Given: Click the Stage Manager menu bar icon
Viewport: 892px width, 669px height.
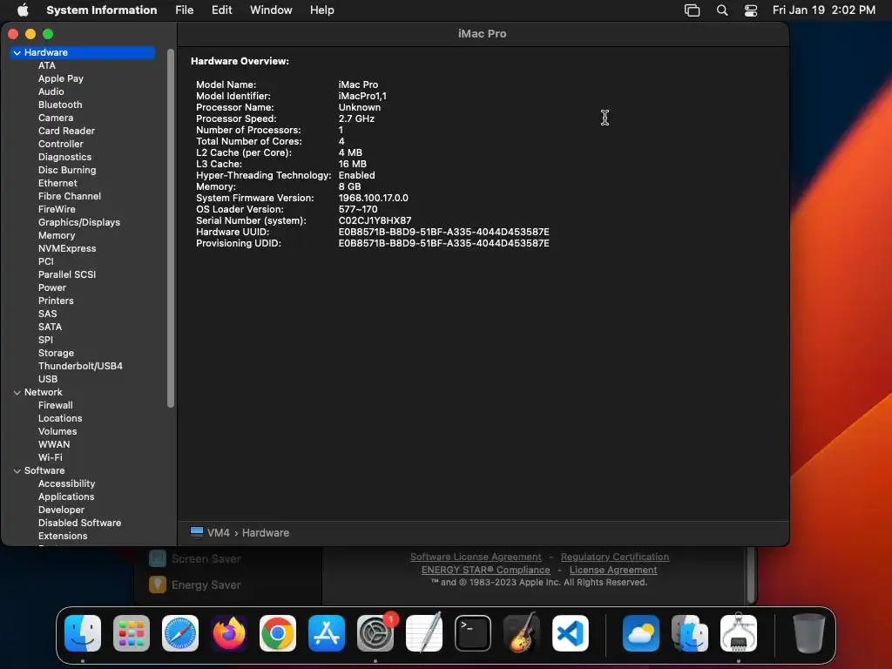Looking at the screenshot, I should click(692, 10).
